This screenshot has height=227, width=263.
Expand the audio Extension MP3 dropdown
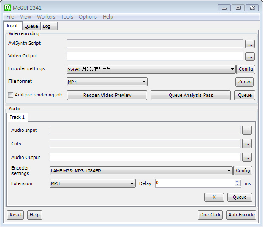pyautogui.click(x=92, y=183)
